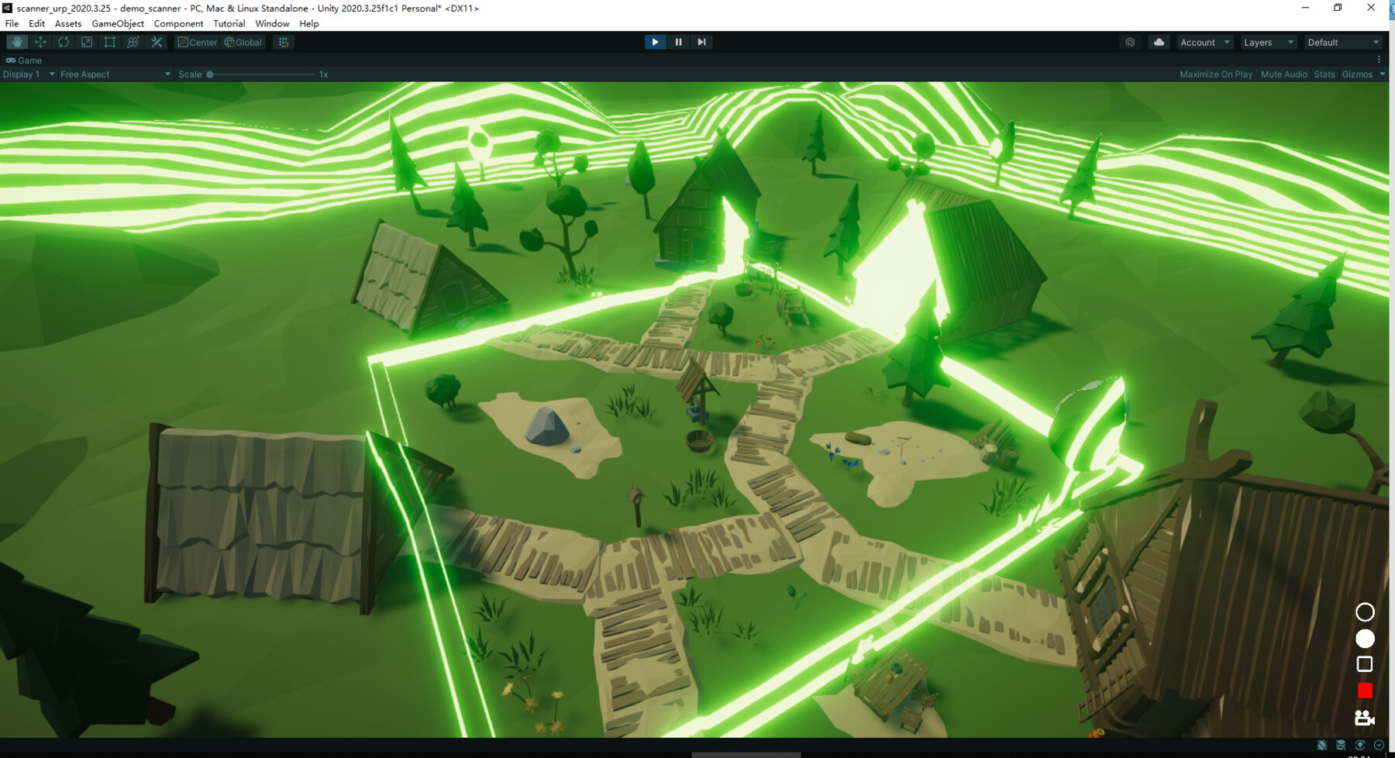Open the Game view options kebab menu

(1379, 58)
